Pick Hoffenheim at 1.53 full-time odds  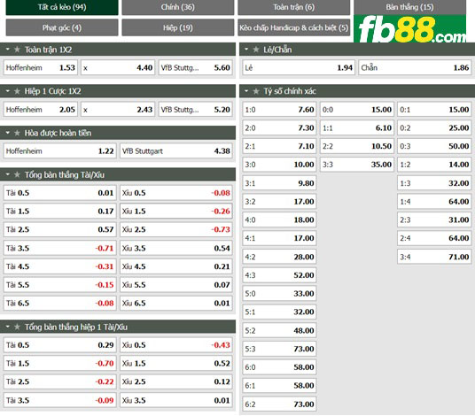click(x=40, y=67)
